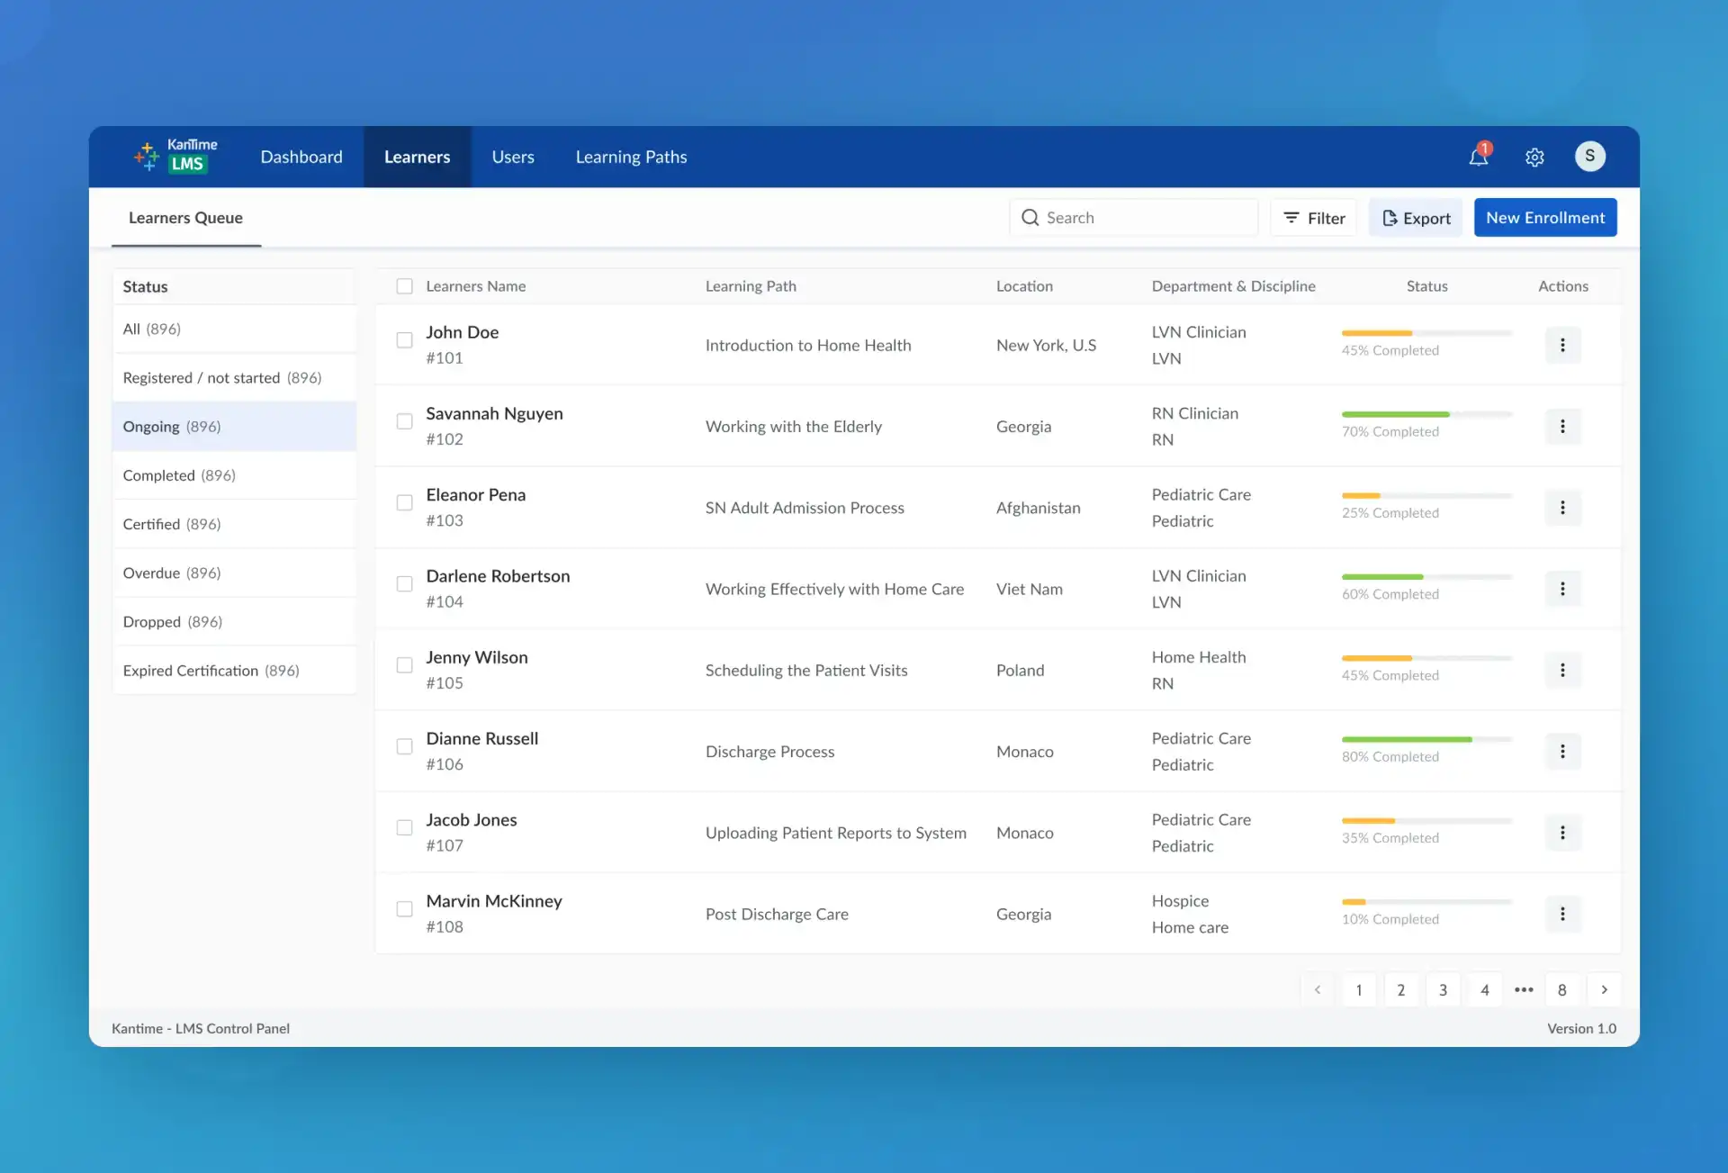Open the Learners tab
Viewport: 1728px width, 1173px height.
(417, 157)
